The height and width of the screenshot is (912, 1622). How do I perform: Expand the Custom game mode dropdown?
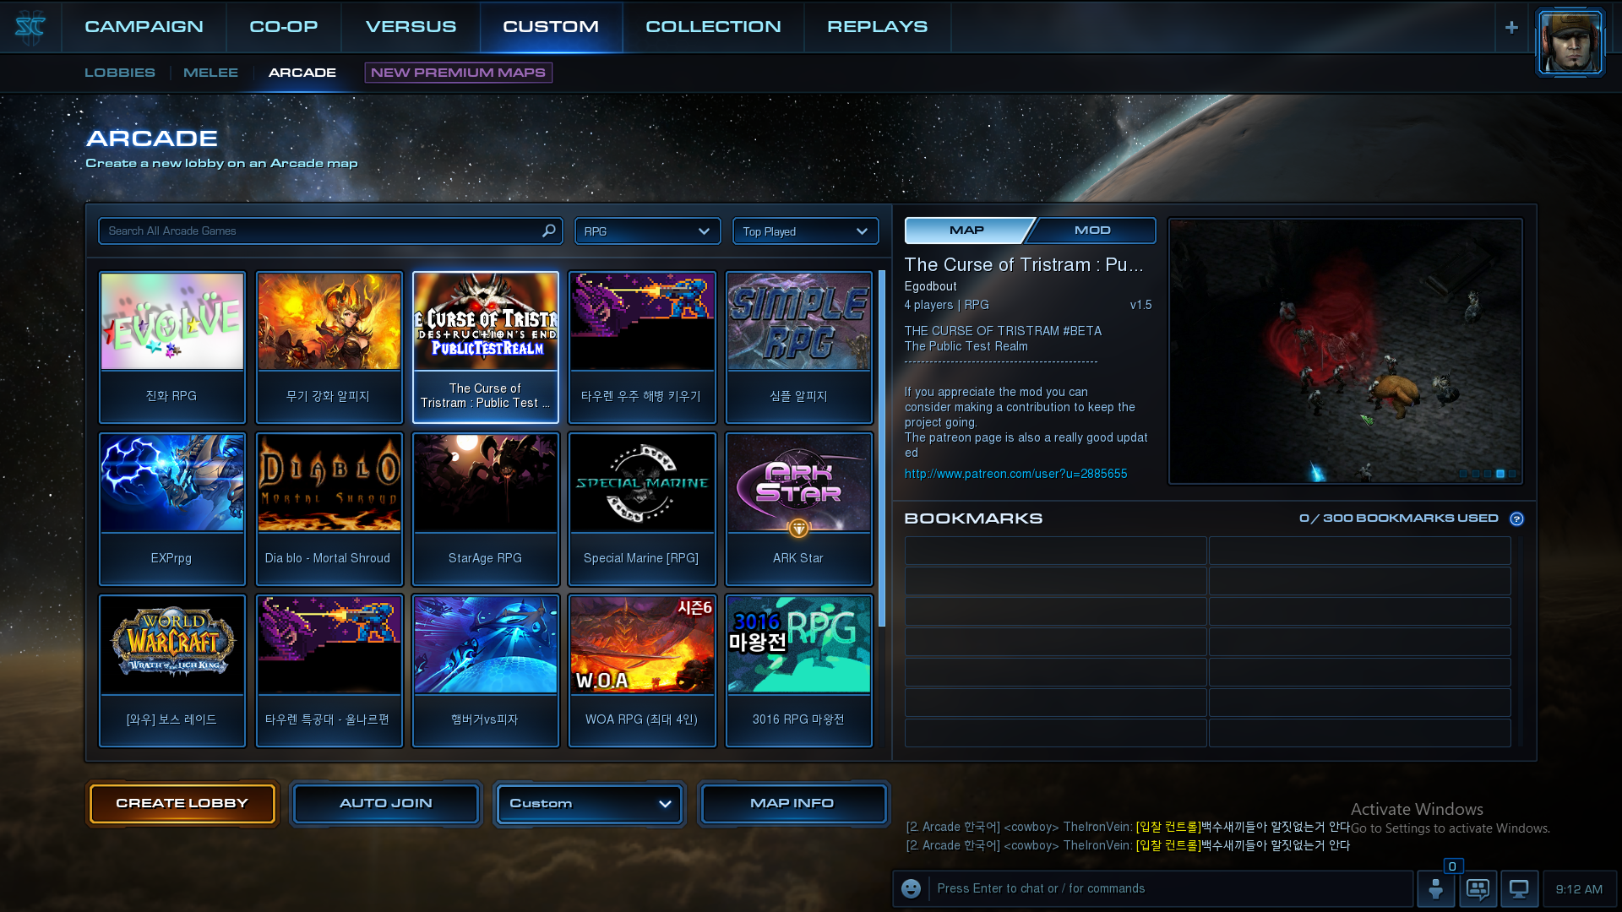coord(590,804)
